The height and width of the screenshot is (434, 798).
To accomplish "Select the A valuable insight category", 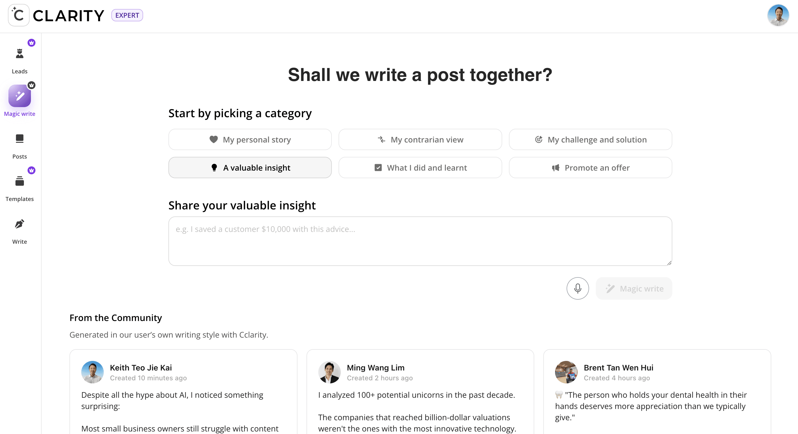I will point(250,168).
